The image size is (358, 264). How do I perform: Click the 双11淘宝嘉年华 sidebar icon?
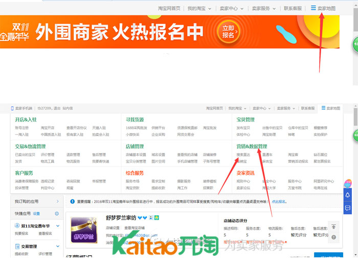17,226
